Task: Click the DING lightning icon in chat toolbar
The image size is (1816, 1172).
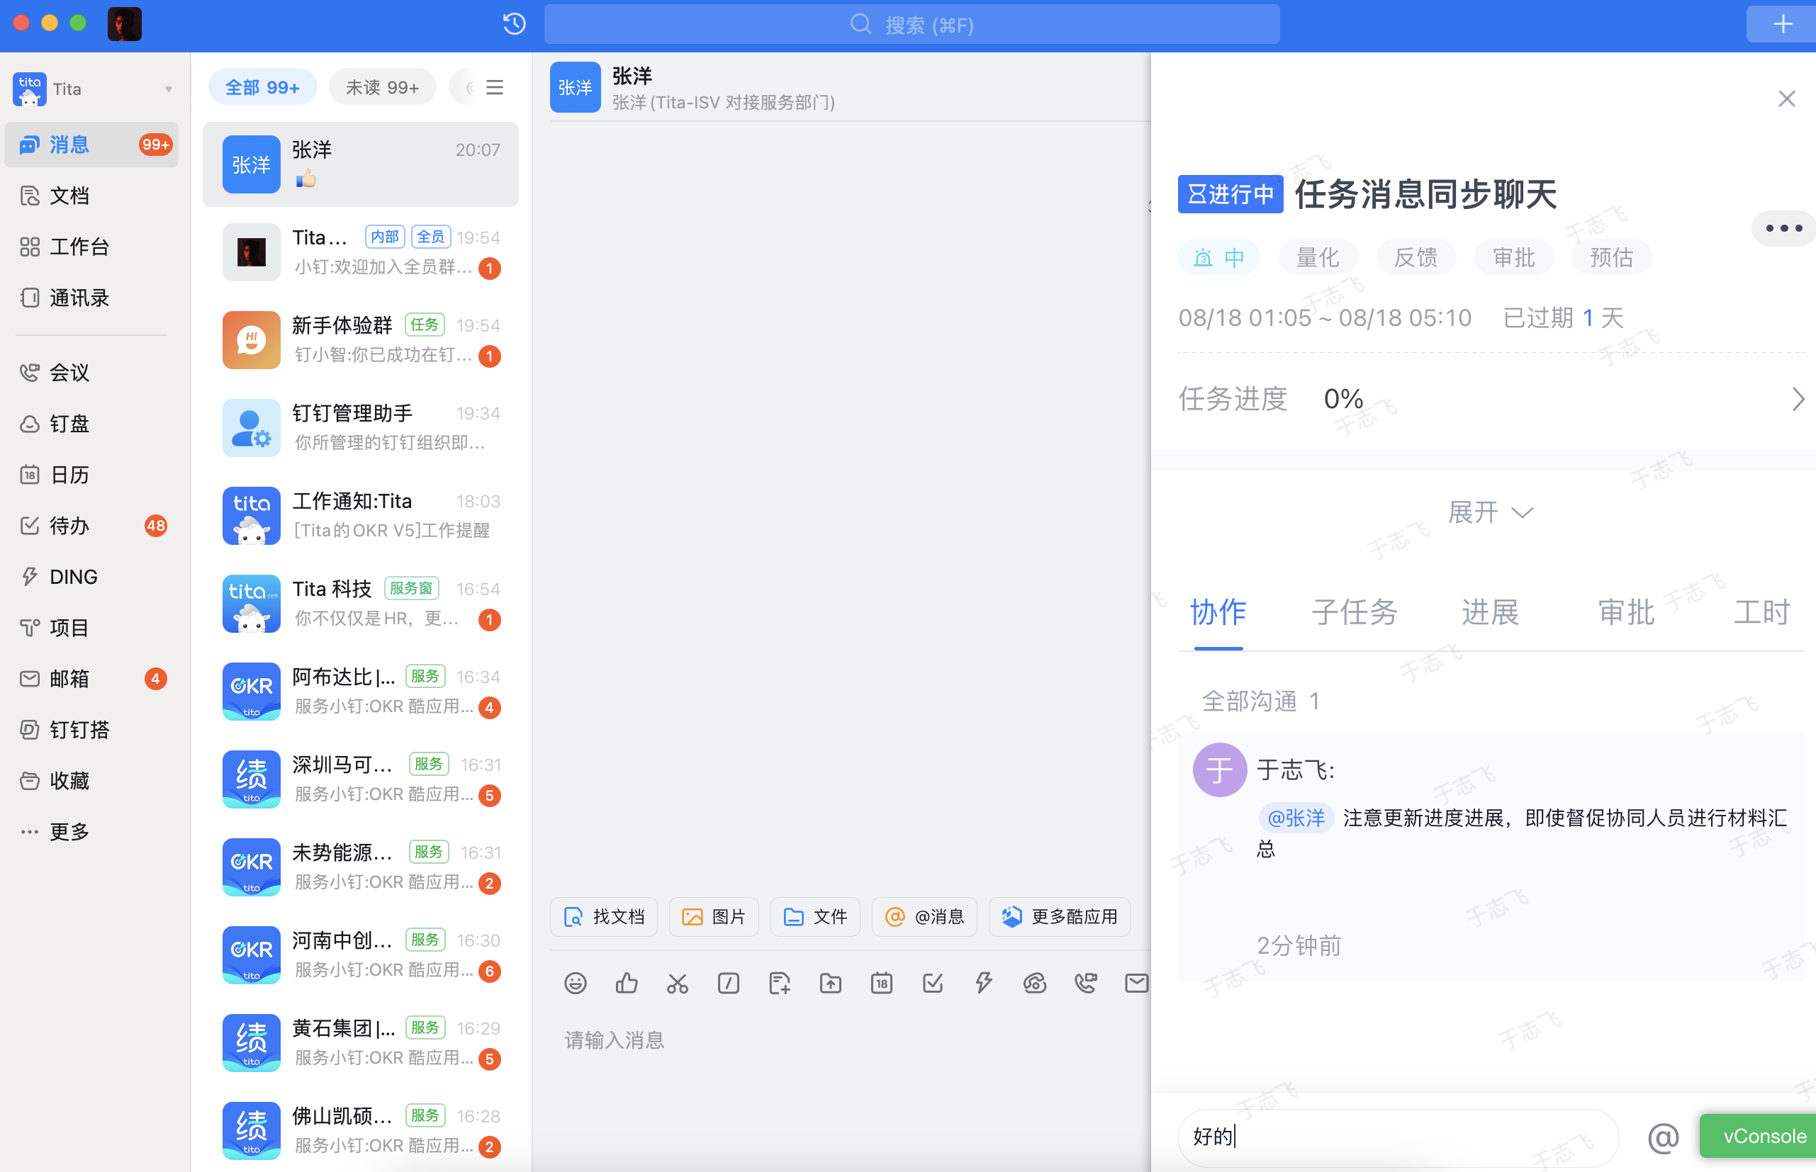Action: pos(983,984)
